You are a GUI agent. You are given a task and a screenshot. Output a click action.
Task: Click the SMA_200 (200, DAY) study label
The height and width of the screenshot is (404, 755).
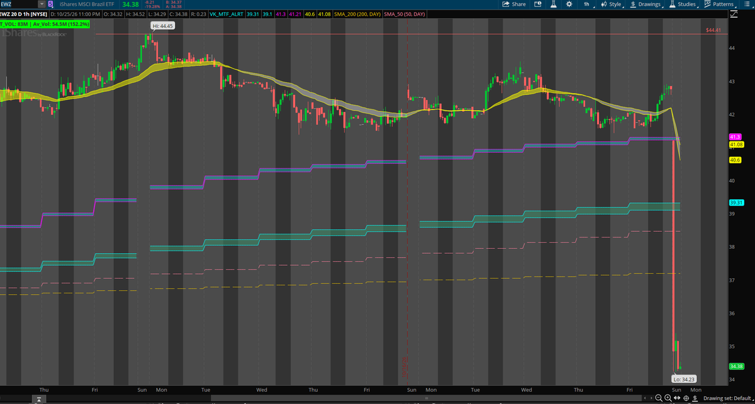[359, 14]
